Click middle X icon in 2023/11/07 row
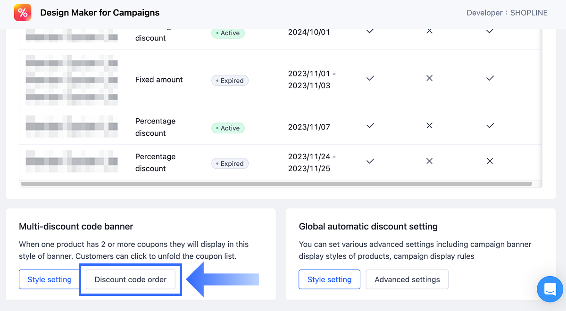Image resolution: width=566 pixels, height=311 pixels. coord(429,126)
